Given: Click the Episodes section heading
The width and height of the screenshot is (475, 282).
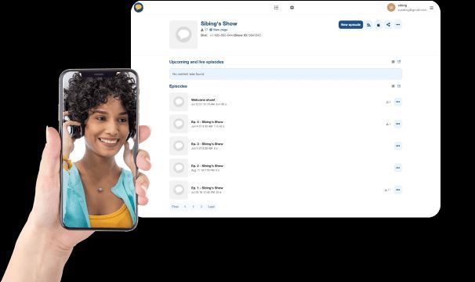Looking at the screenshot, I should point(178,86).
